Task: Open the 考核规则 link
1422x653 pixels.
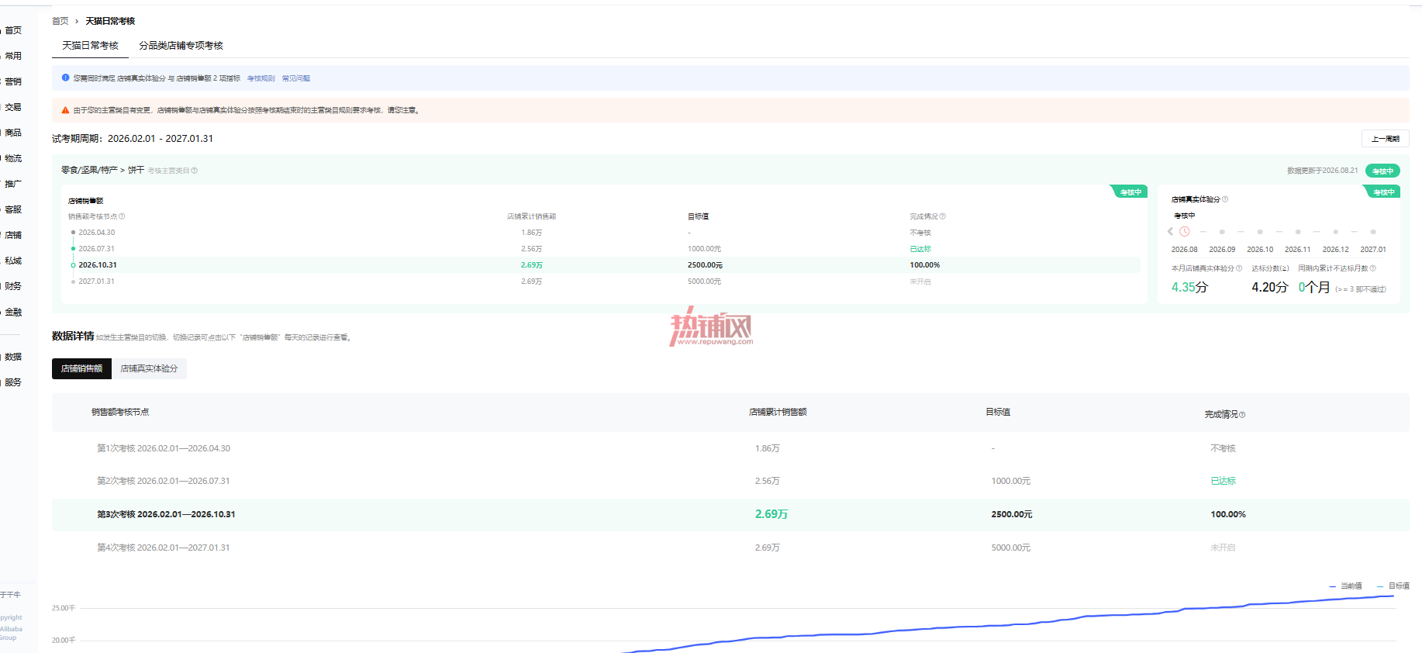Action: tap(261, 78)
